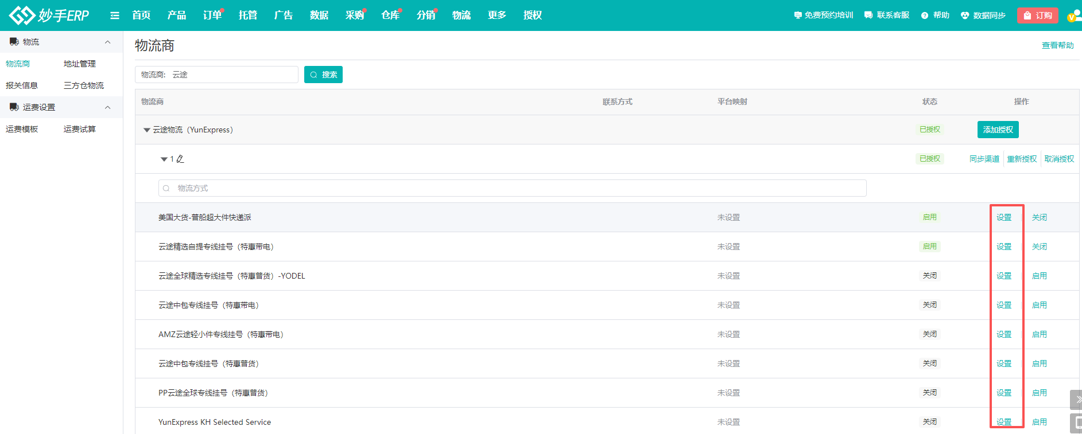Click the 物流商 page title
Screen dimensions: 1082x434
click(154, 45)
